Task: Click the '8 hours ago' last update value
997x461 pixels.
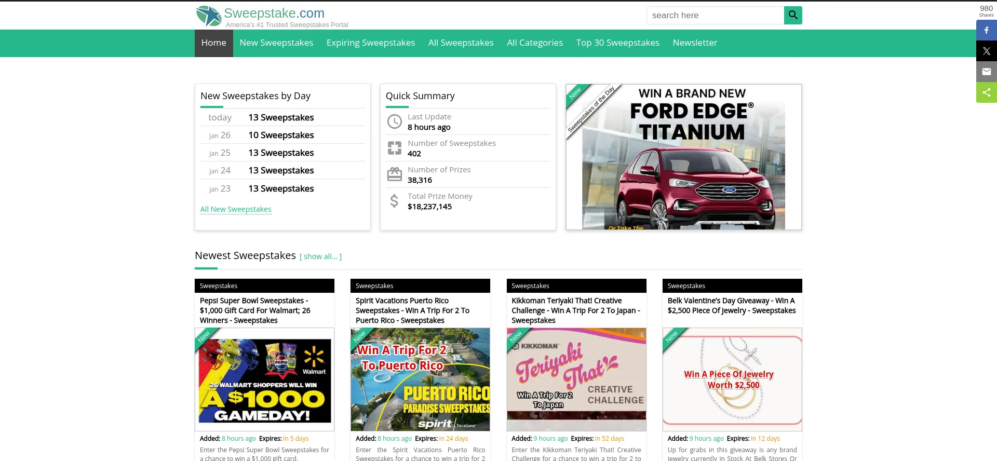Action: click(429, 127)
